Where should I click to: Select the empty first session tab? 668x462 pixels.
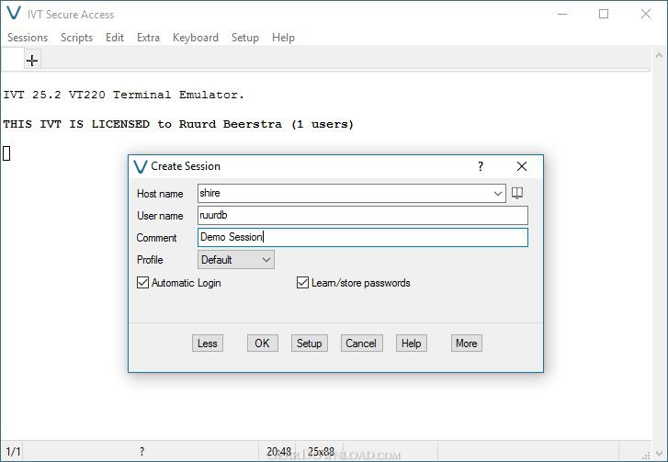click(12, 59)
